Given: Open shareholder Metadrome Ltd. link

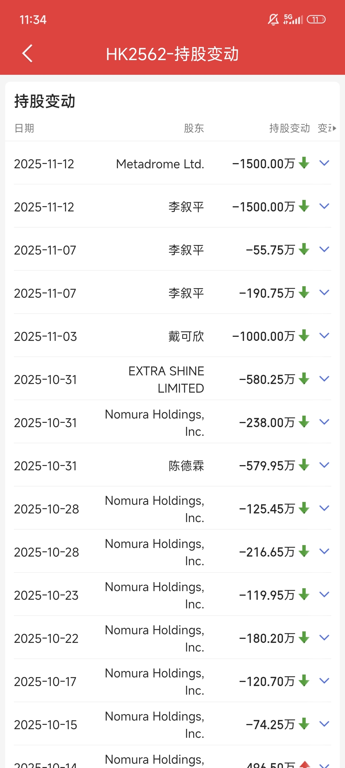Looking at the screenshot, I should tap(160, 164).
